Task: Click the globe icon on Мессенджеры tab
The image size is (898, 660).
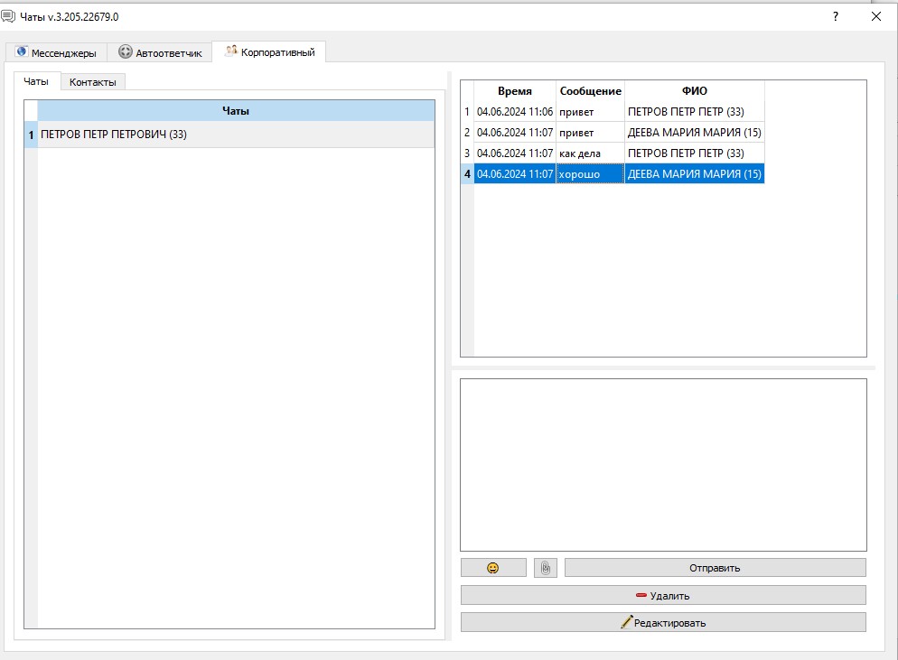Action: point(22,51)
